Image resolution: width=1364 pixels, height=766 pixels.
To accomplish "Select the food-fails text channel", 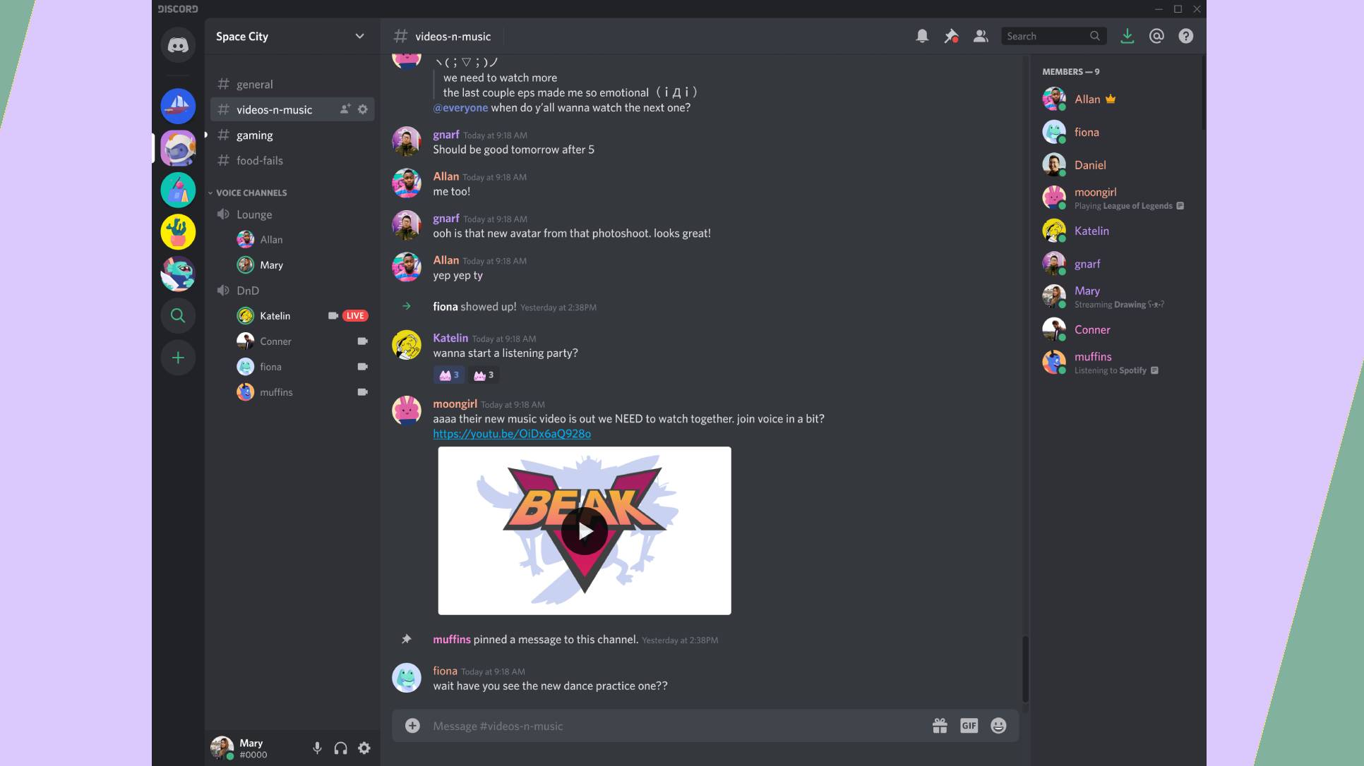I will coord(260,160).
